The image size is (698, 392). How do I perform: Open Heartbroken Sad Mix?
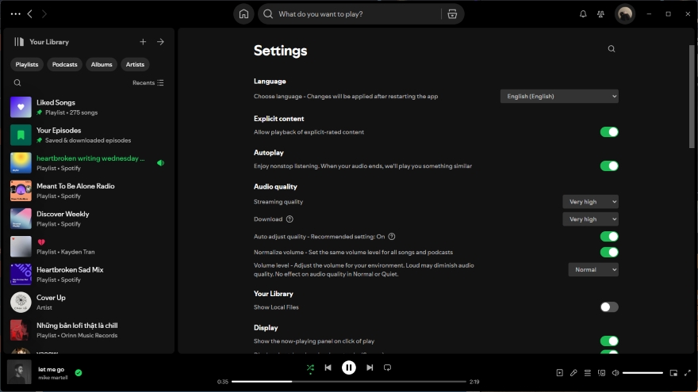click(88, 274)
